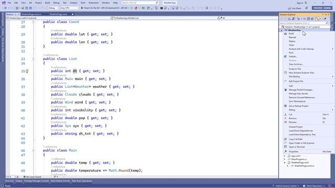Collapse the class Coord code block
Image resolution: width=335 pixels, height=188 pixels.
click(33, 22)
